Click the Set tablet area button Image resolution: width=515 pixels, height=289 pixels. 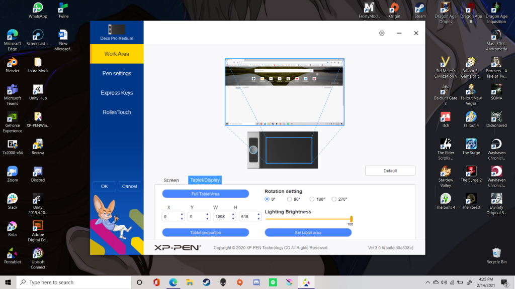pos(308,233)
